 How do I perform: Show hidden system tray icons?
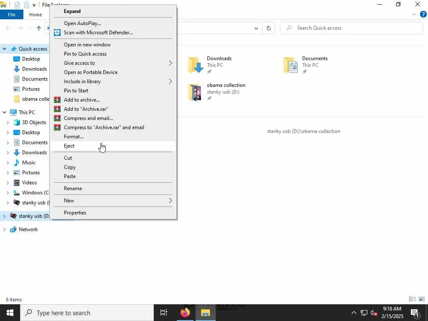tap(354, 313)
